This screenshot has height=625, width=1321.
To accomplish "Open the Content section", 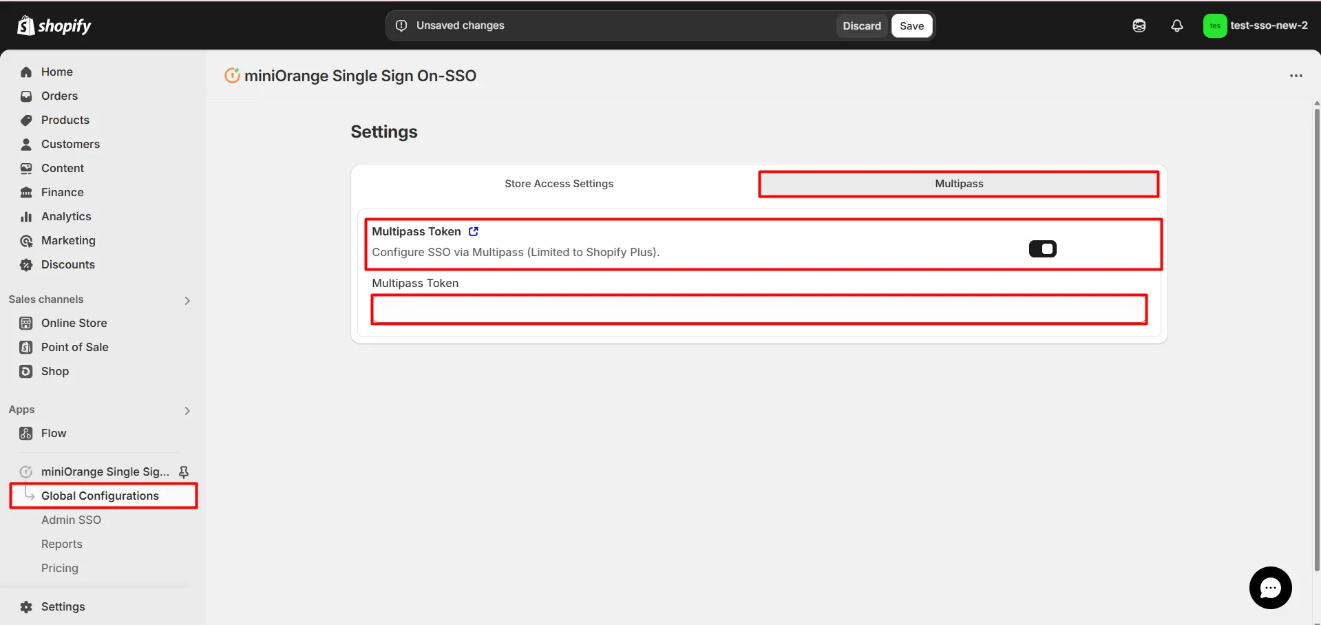I will tap(62, 168).
